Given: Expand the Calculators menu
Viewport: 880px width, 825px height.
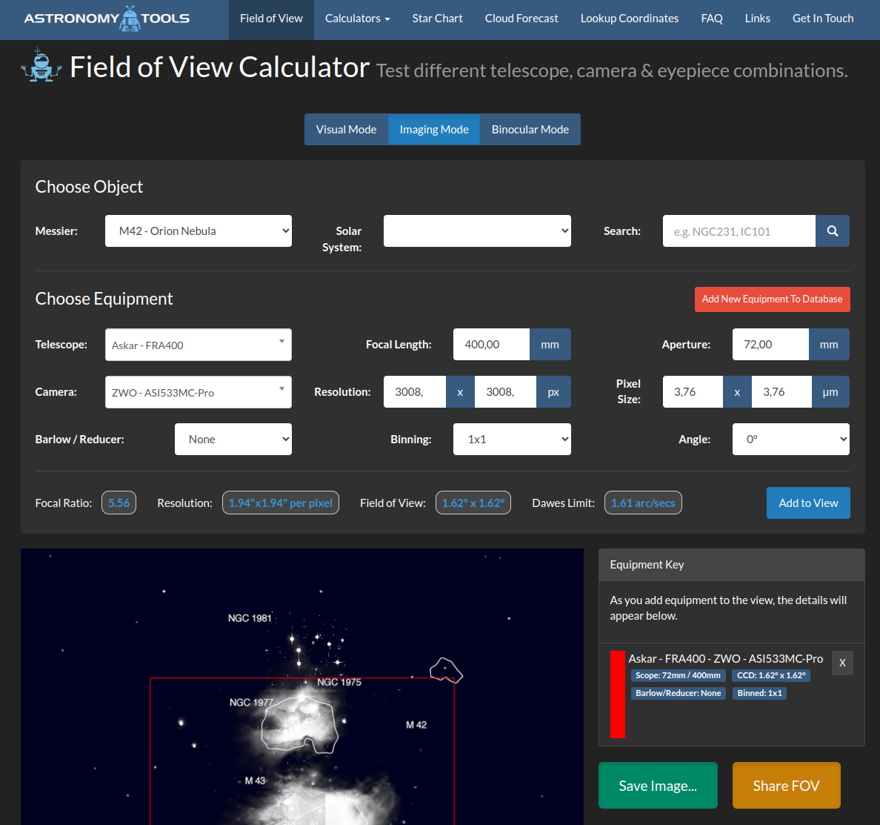Looking at the screenshot, I should coord(358,19).
